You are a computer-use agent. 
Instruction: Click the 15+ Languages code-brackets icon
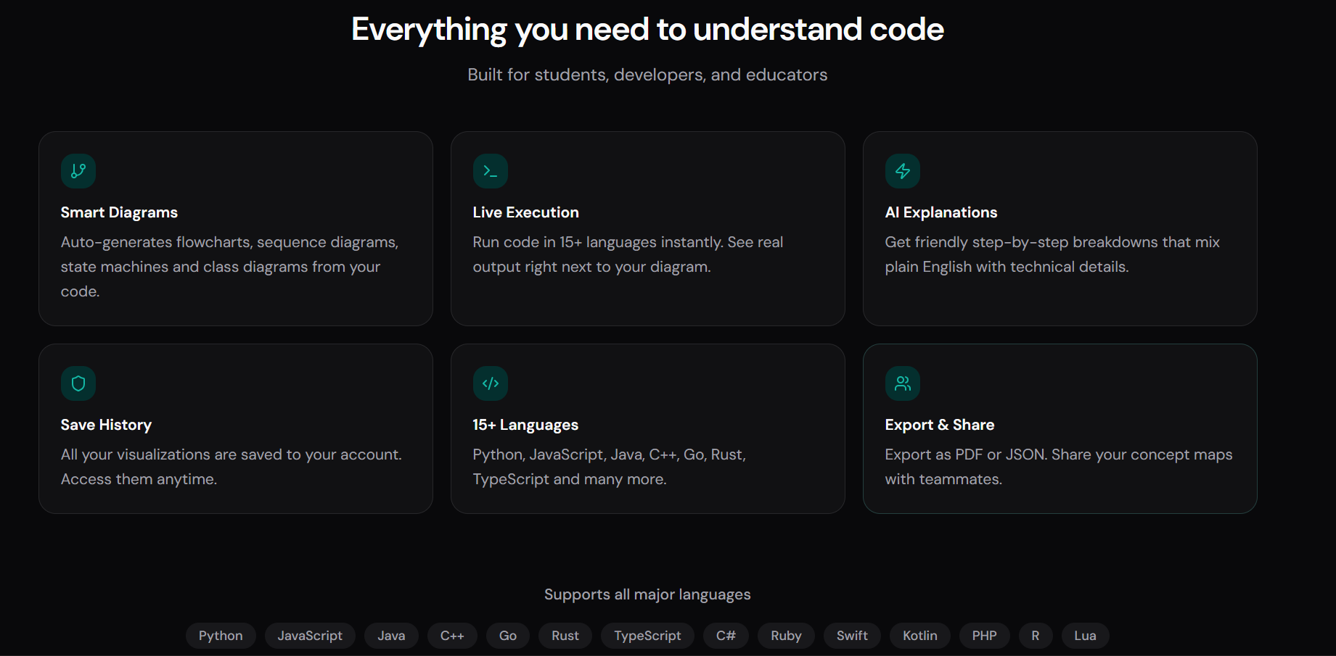point(491,383)
